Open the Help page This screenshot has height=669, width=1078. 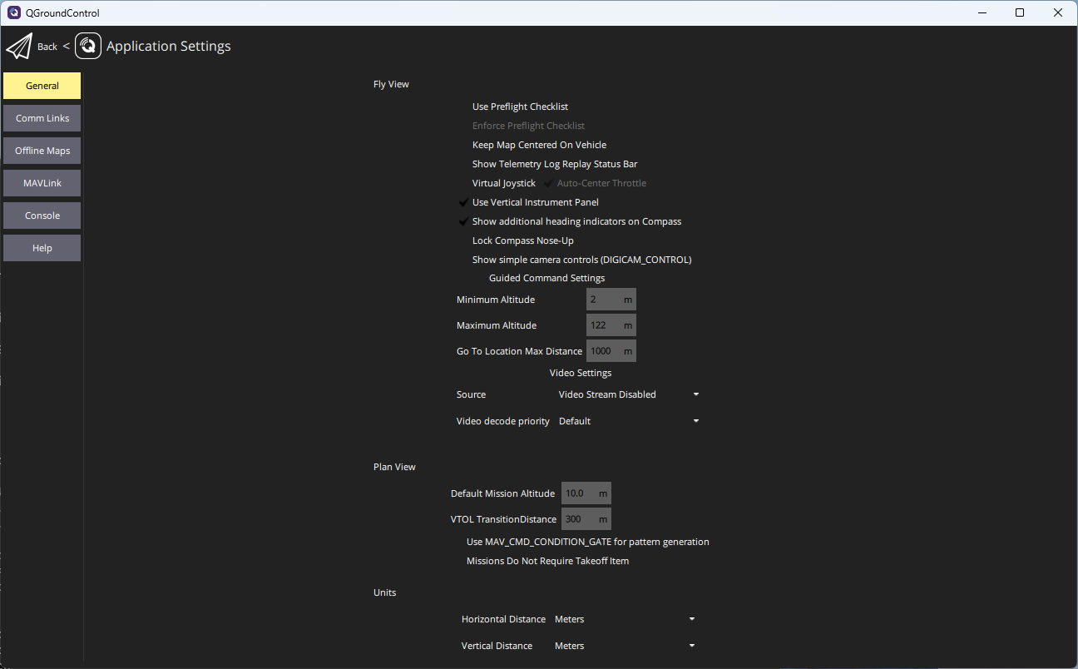pyautogui.click(x=42, y=248)
